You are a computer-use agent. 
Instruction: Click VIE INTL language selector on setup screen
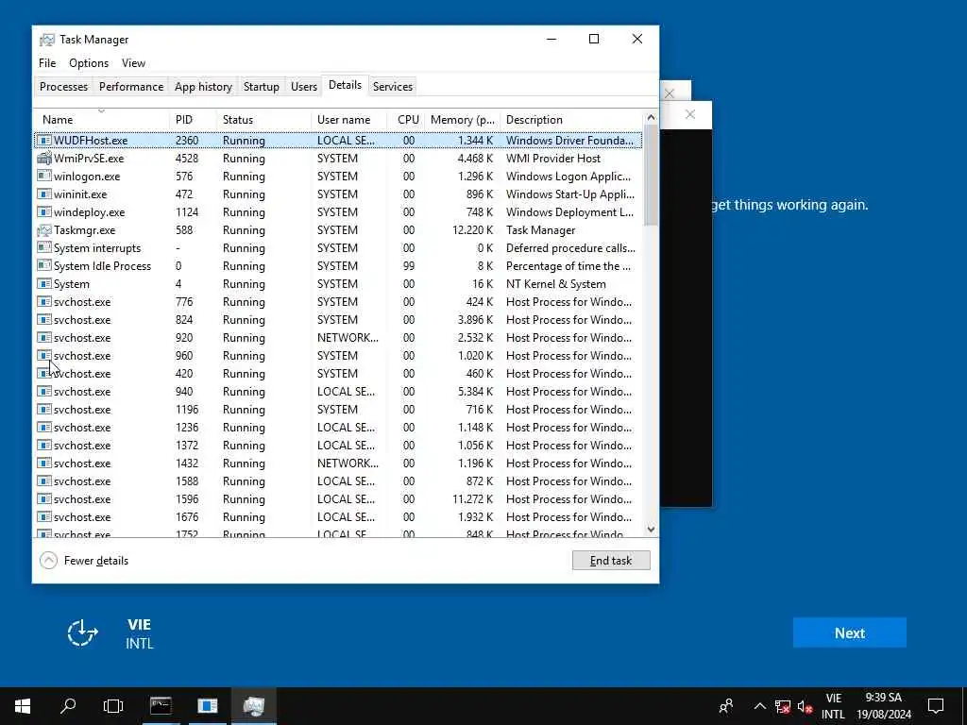tap(140, 633)
